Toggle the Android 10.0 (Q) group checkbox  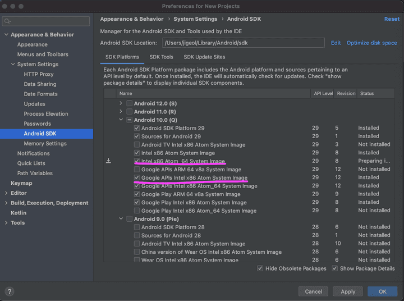pos(130,120)
